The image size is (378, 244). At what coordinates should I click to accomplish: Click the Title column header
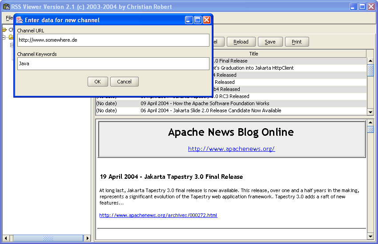click(x=253, y=54)
